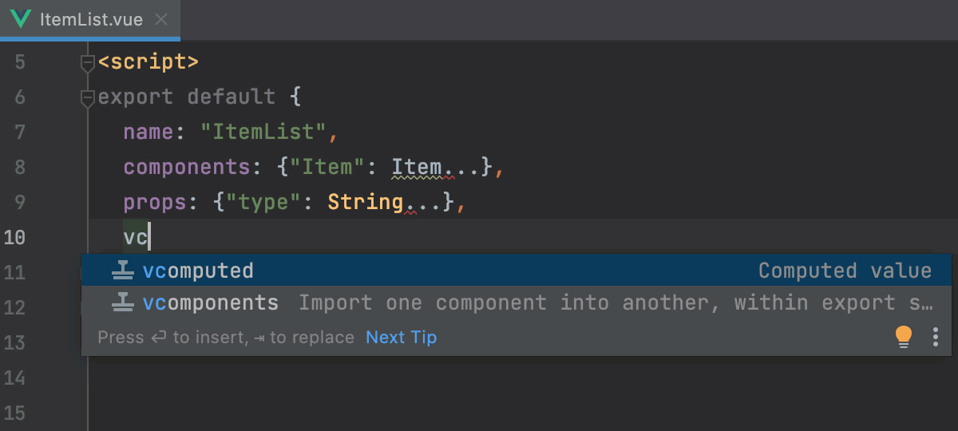Click the Vue logo on the tab
This screenshot has height=431, width=958.
pyautogui.click(x=22, y=19)
